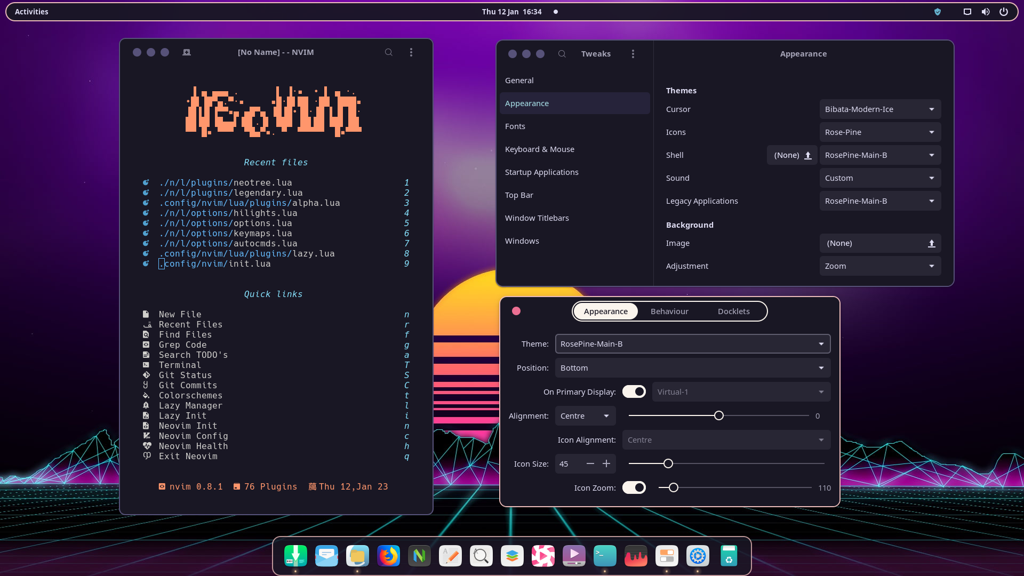Screen dimensions: 1024x576
Task: Open Neovim from the dock
Action: click(x=419, y=556)
